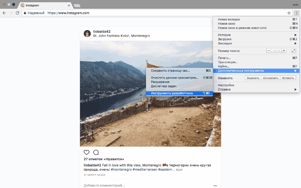Image resolution: width=301 pixels, height=188 pixels.
Task: Open Новое окно в режиме инкогнито
Action: (256, 28)
